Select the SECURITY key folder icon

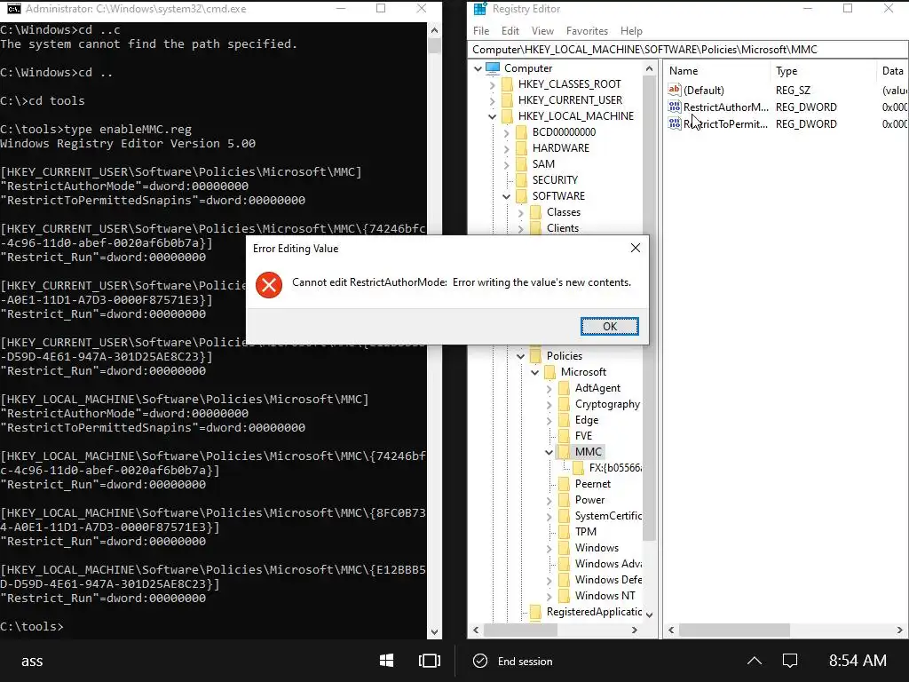coord(521,179)
